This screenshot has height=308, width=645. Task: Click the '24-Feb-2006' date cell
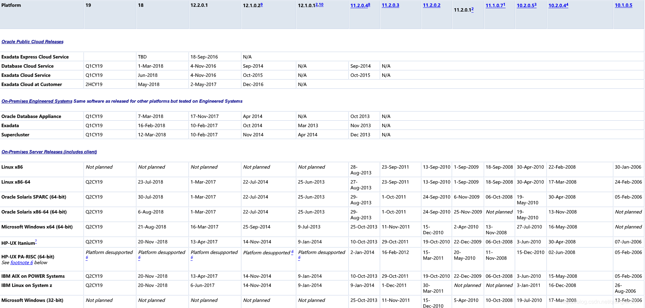pyautogui.click(x=629, y=182)
